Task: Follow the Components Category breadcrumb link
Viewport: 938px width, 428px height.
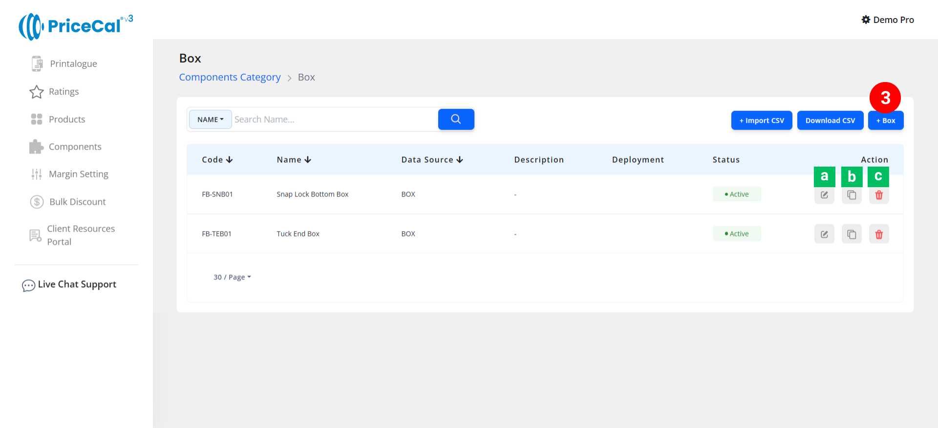Action: [230, 77]
